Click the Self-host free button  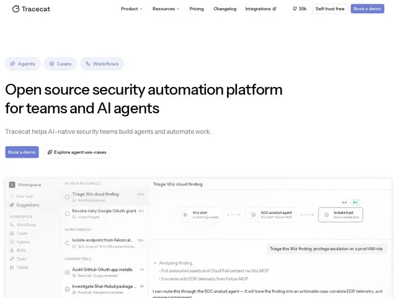pos(330,9)
